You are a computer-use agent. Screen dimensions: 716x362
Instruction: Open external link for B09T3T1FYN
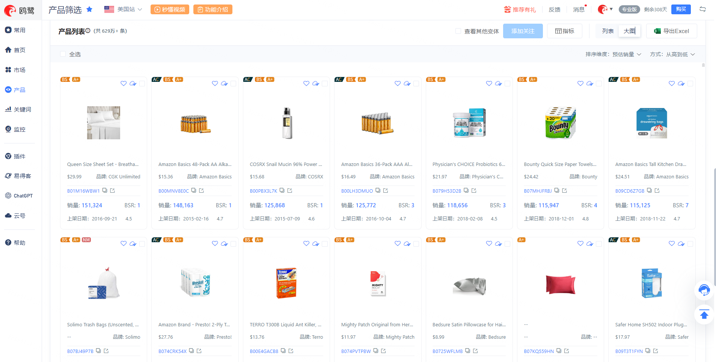655,351
